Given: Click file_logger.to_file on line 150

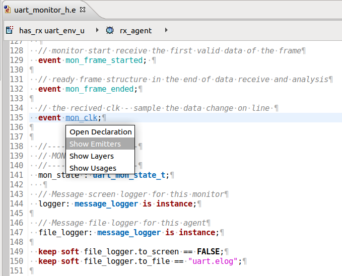Looking at the screenshot, I should 127,261.
